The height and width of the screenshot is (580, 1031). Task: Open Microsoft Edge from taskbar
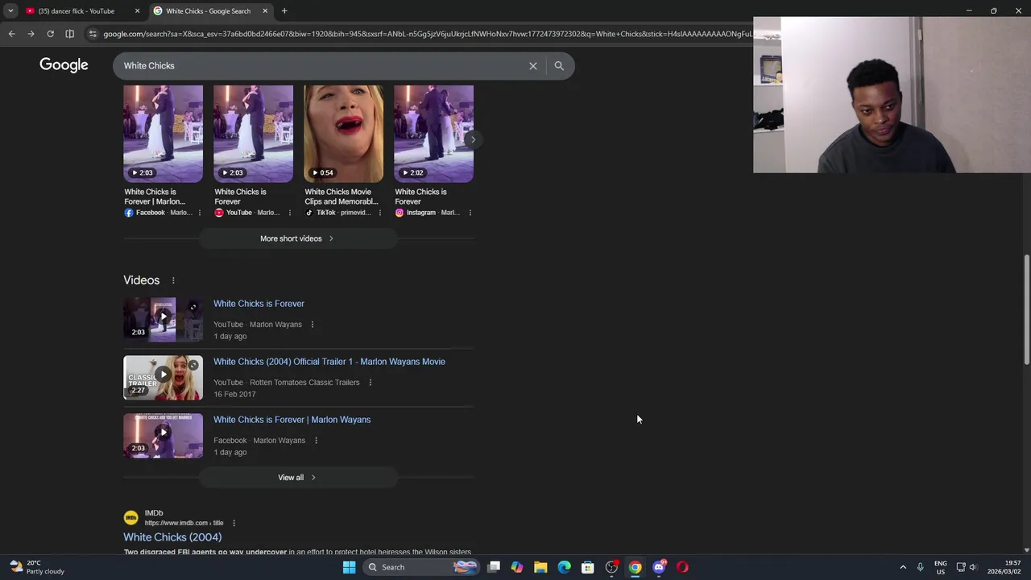click(x=564, y=567)
